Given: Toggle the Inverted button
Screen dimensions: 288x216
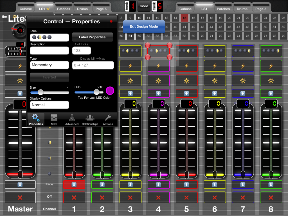Looking at the screenshot, I should tap(49, 77).
